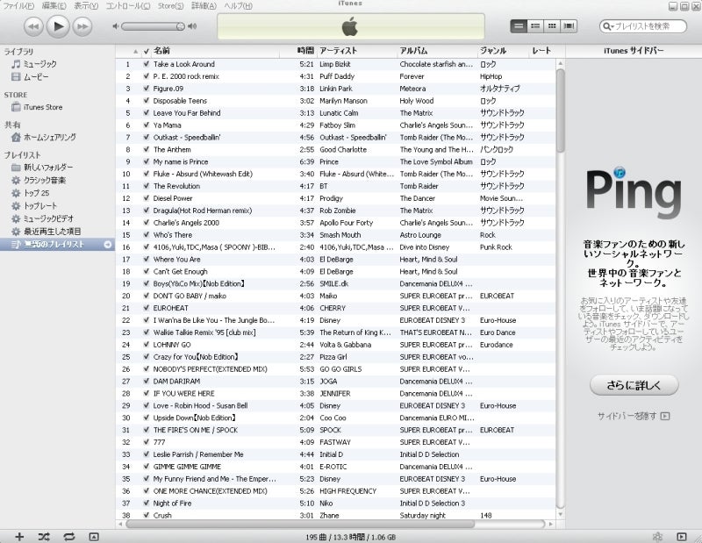Select the track Disposable Teens
Image resolution: width=702 pixels, height=543 pixels.
[x=180, y=101]
